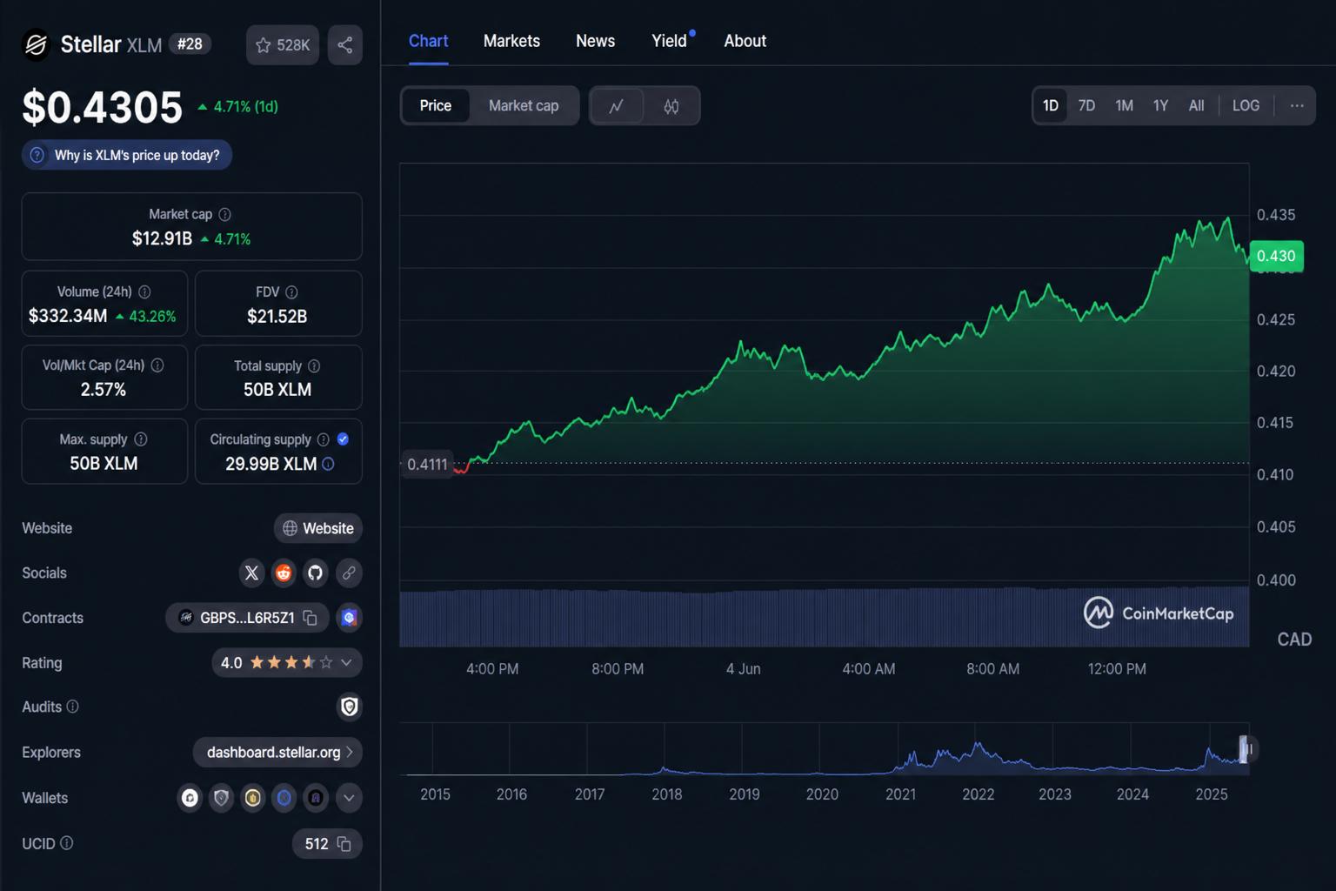Click the CAD currency label
The image size is (1336, 891).
[1294, 640]
